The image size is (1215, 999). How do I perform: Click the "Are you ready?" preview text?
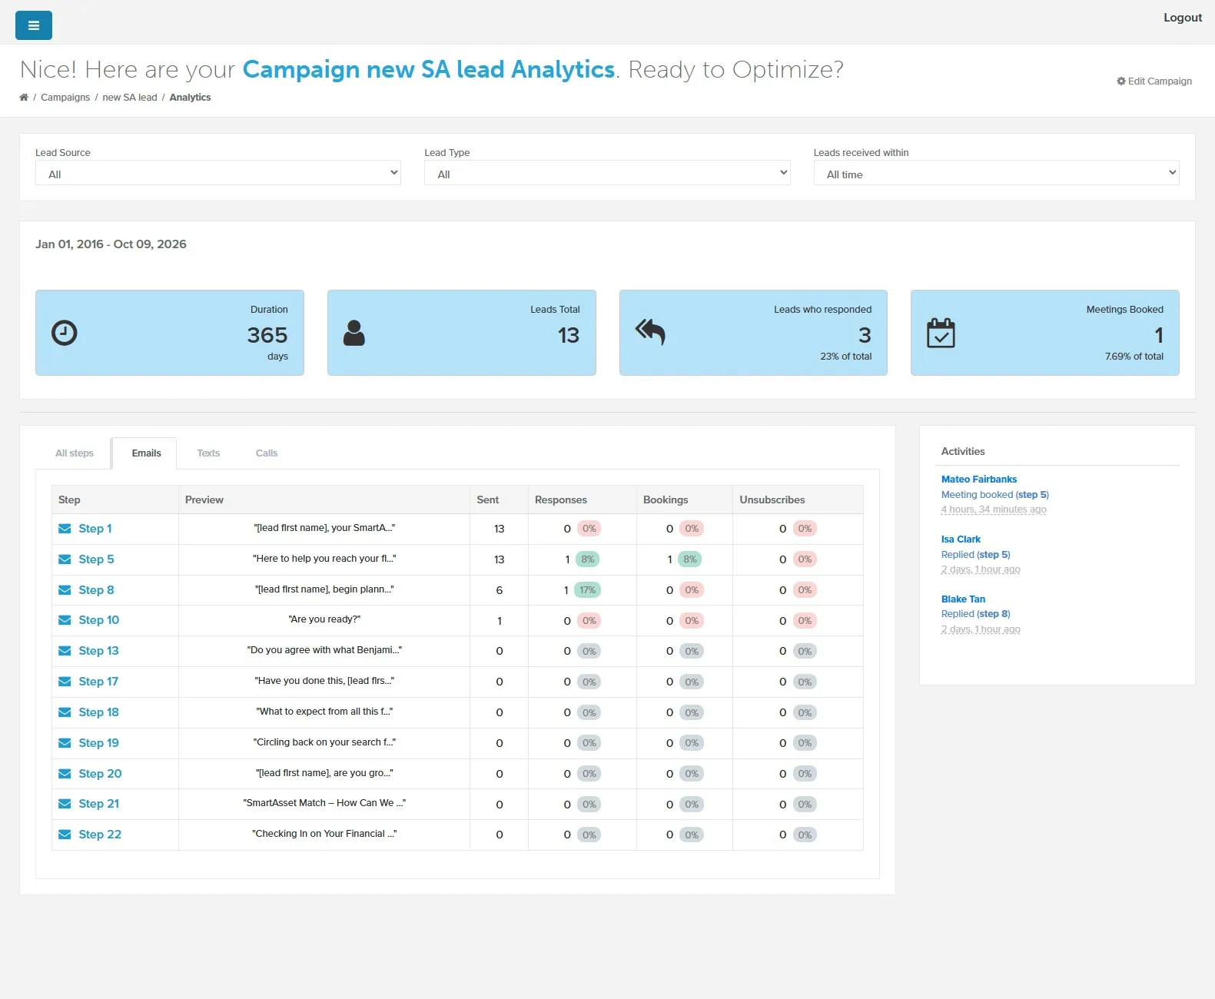[324, 619]
